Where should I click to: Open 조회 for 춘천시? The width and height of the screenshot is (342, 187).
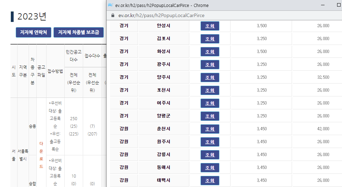click(x=210, y=129)
